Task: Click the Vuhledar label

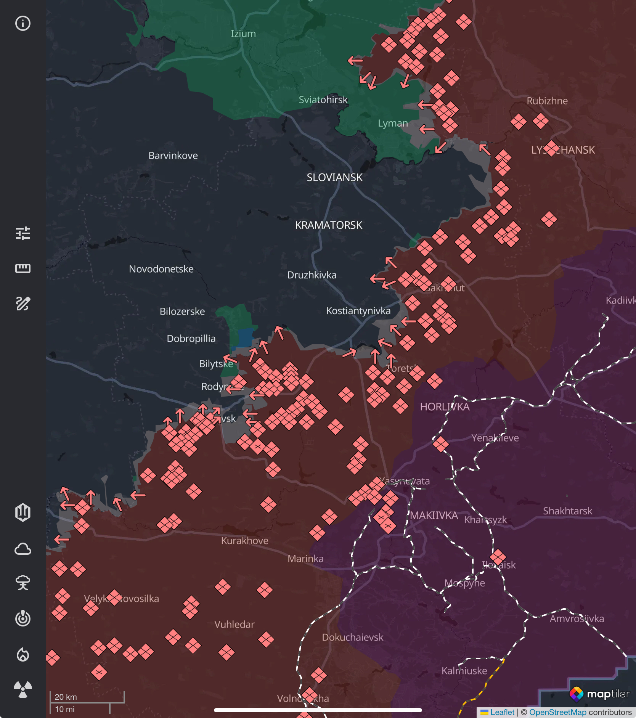Action: [234, 624]
